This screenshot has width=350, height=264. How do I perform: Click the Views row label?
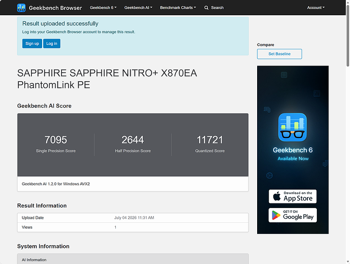point(27,227)
